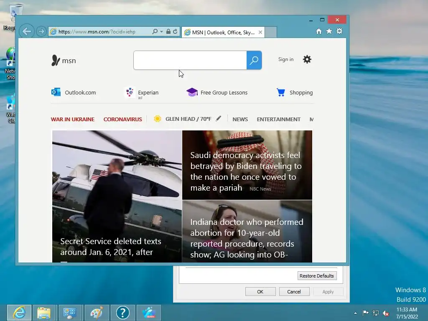Open the colorful taskbar app after Help
The width and height of the screenshot is (428, 321).
click(x=149, y=313)
